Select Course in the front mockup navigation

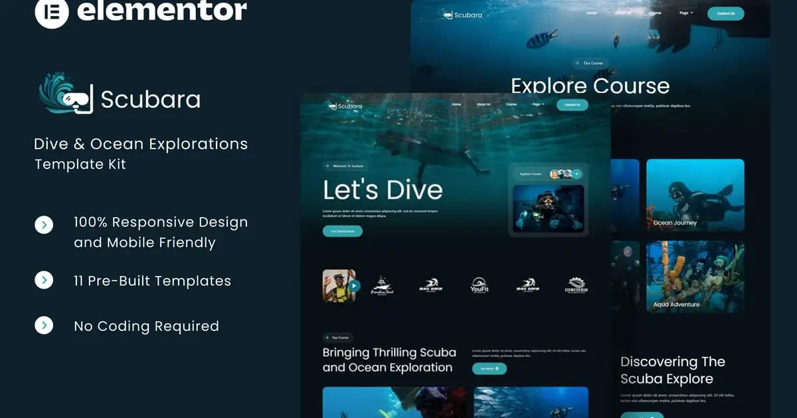(511, 104)
